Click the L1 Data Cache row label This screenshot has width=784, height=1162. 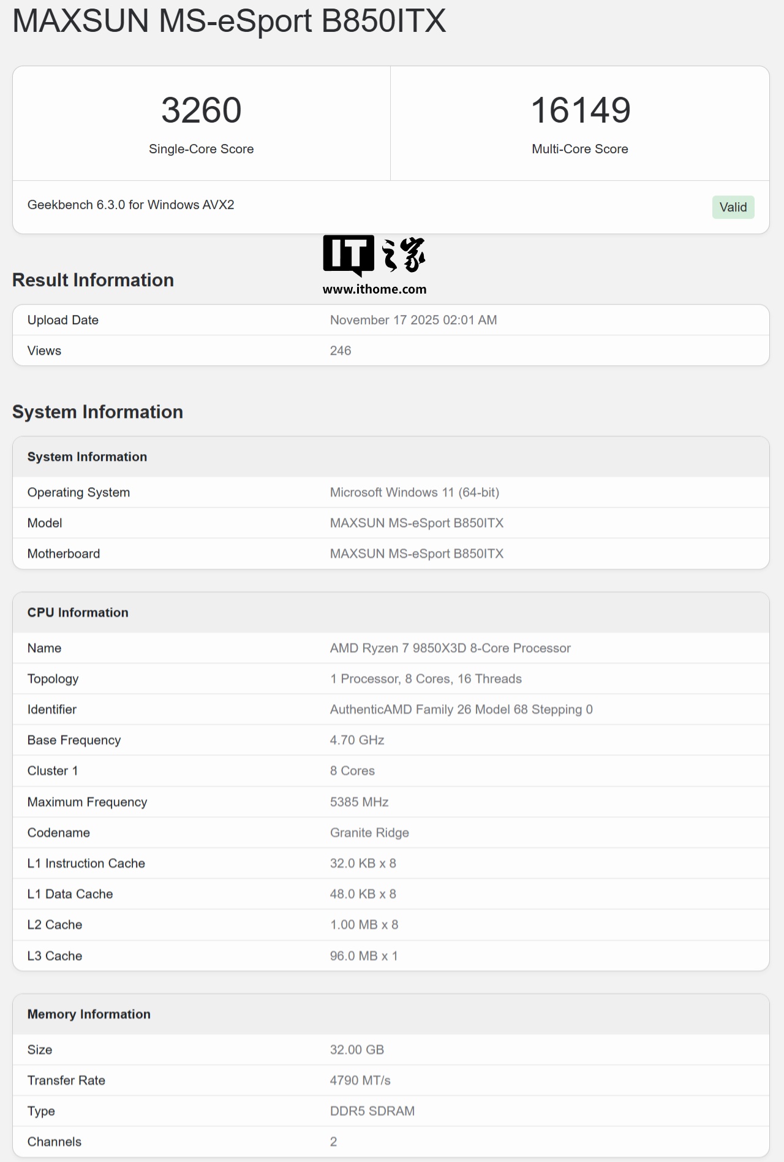[70, 894]
